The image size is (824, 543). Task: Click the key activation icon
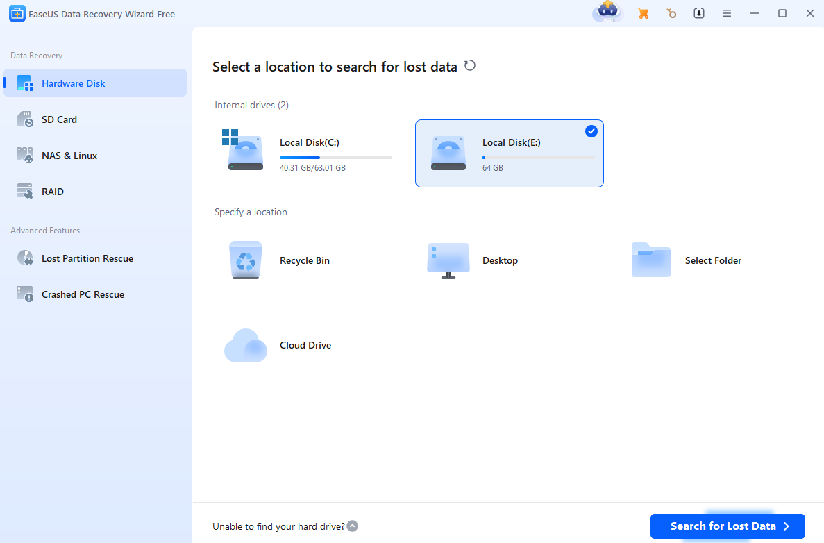(671, 14)
